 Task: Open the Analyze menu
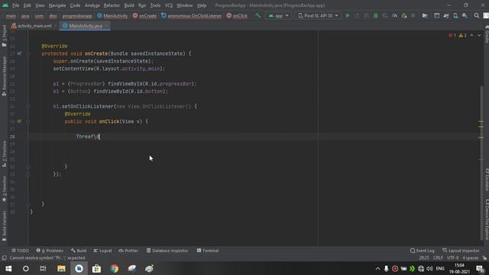point(92,5)
